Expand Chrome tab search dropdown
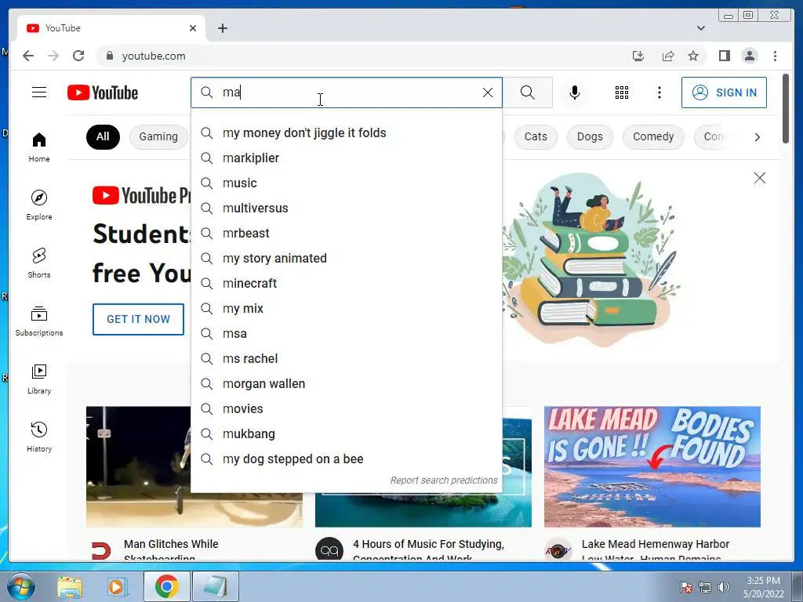The image size is (803, 602). click(x=700, y=28)
